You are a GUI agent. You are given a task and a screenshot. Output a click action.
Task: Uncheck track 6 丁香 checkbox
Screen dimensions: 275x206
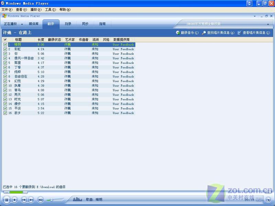point(5,67)
